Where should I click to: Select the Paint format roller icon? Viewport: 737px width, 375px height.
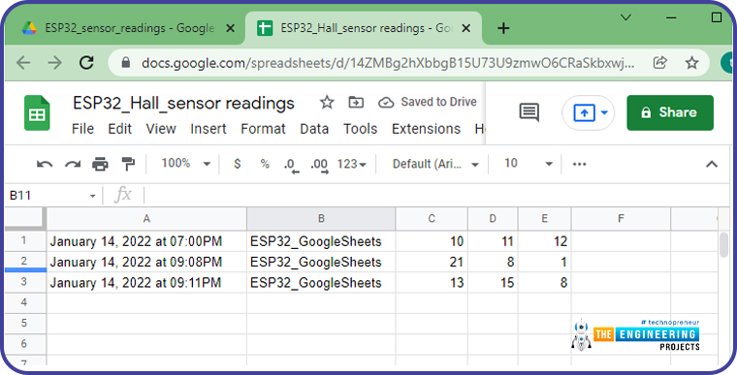tap(128, 164)
